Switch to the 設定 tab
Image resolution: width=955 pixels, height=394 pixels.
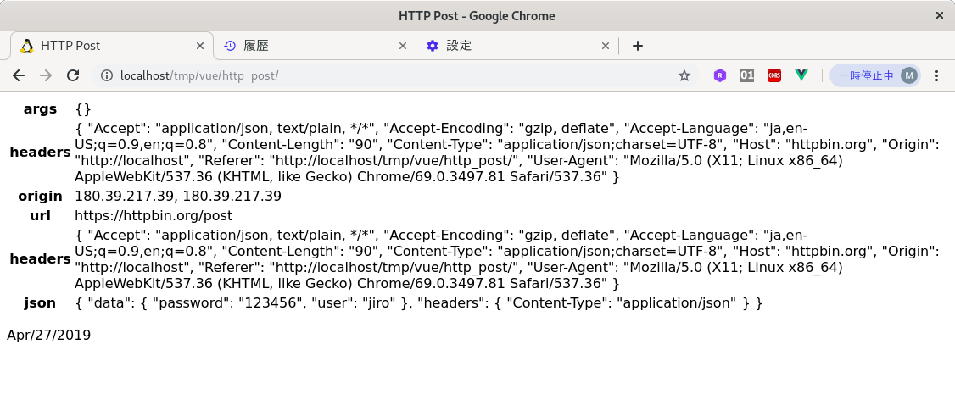pyautogui.click(x=509, y=46)
